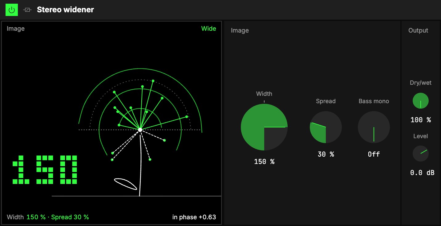
Task: Click the bypass routing icon beside title
Action: 27,10
